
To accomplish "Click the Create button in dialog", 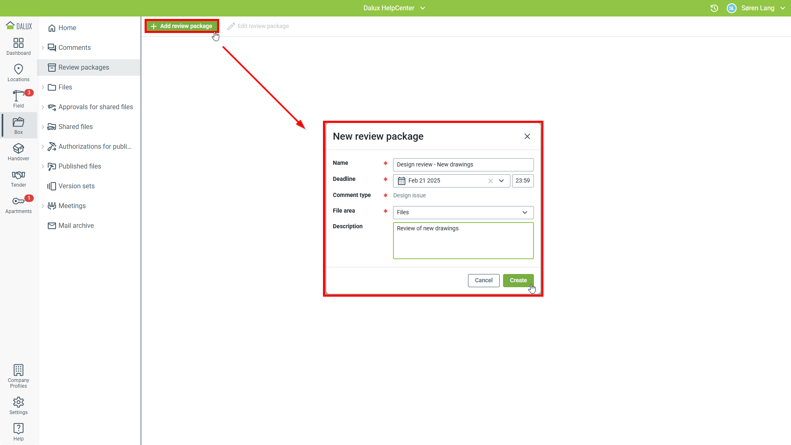I will pyautogui.click(x=518, y=281).
